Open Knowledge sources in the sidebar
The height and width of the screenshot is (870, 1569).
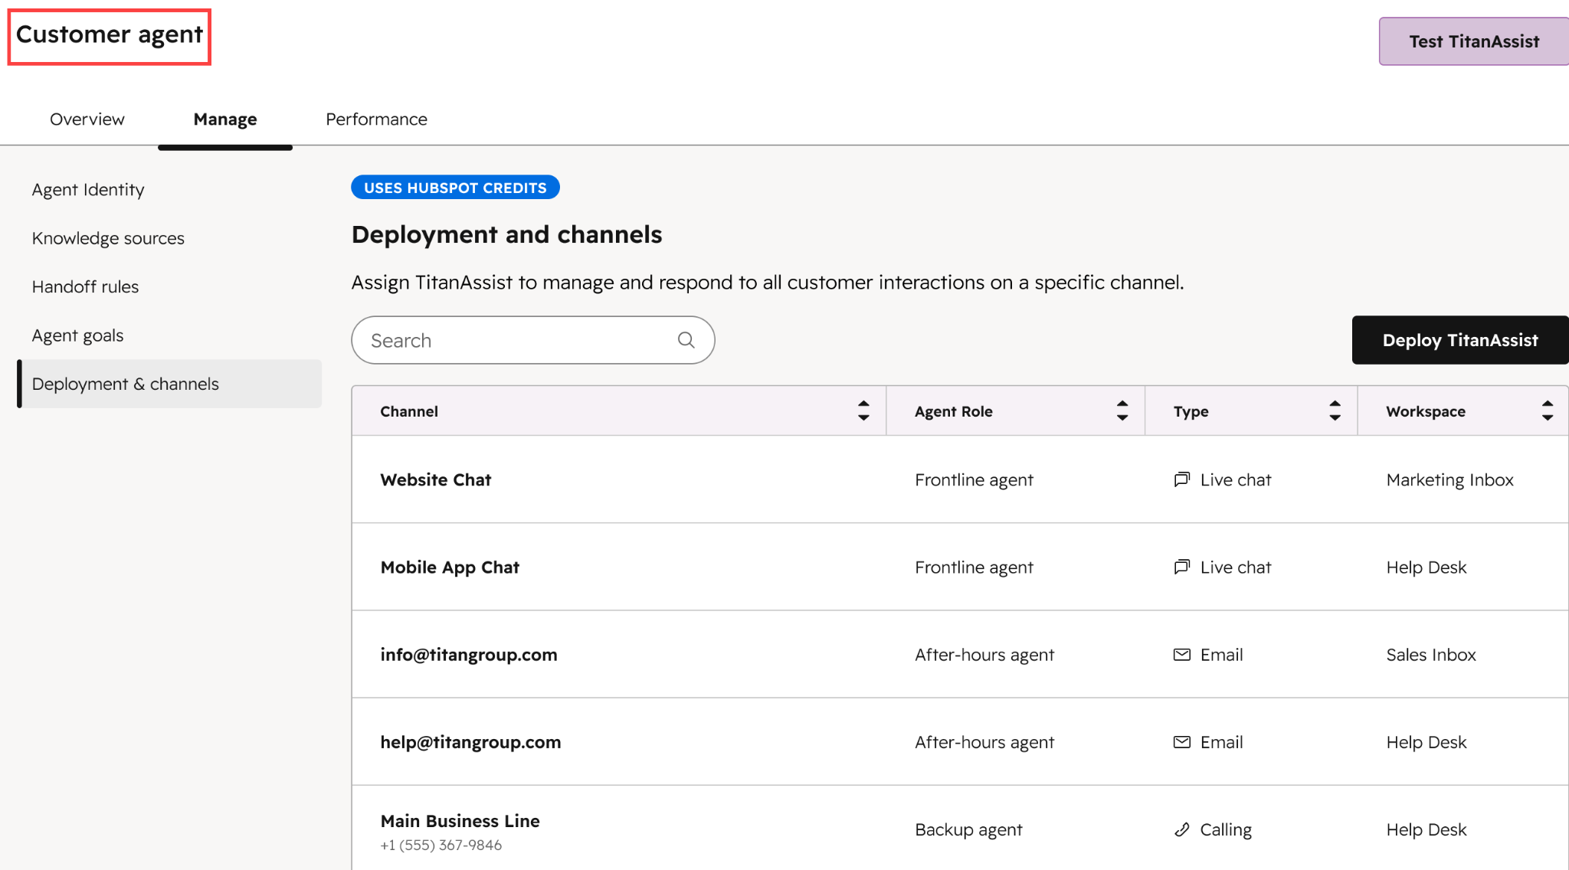click(x=108, y=238)
